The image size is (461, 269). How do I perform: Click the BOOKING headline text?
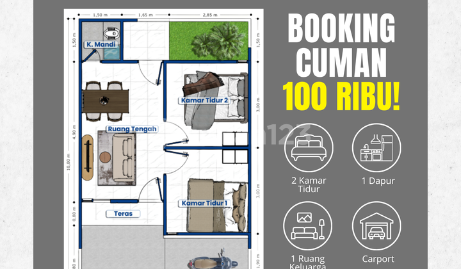point(341,28)
